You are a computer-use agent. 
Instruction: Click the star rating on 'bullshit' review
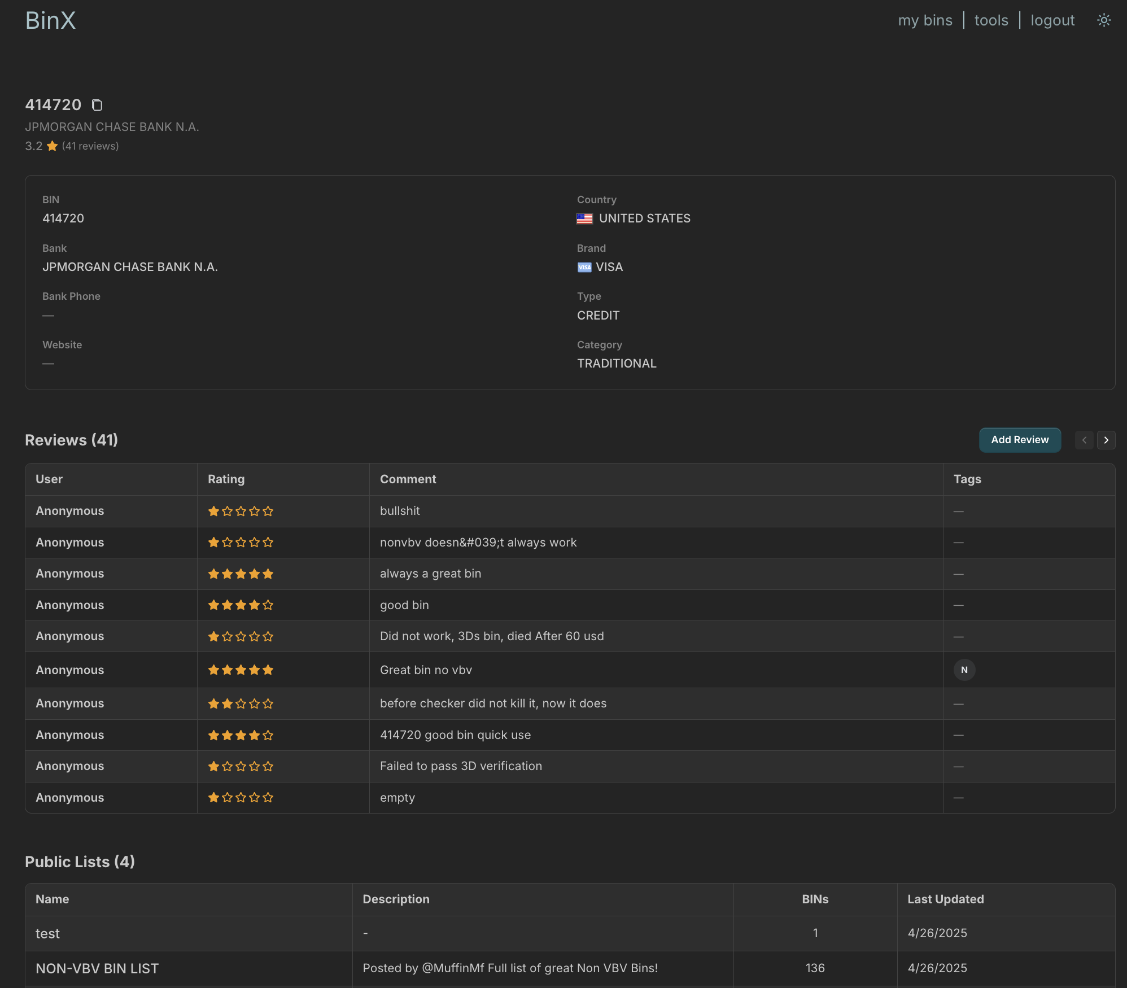[x=241, y=512]
